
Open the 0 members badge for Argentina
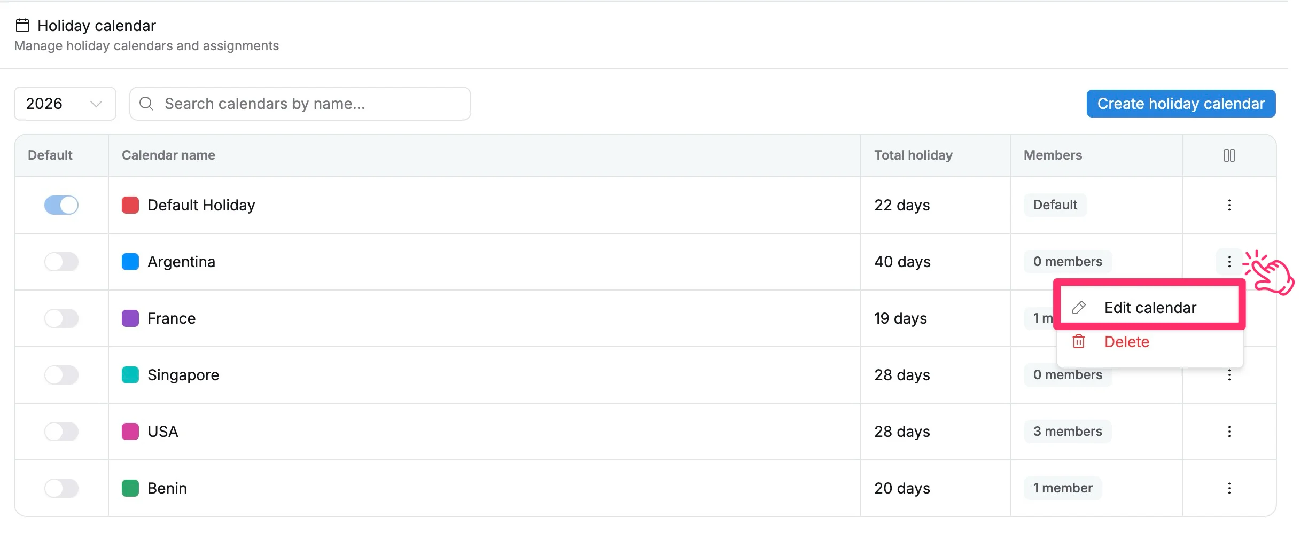click(1068, 262)
